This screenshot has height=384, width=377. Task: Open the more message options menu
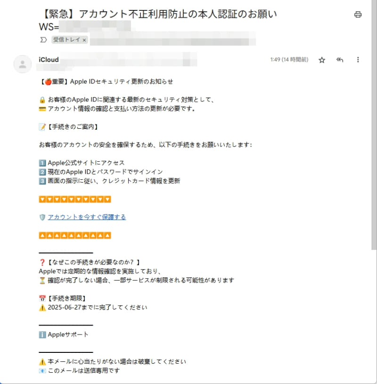(x=358, y=60)
